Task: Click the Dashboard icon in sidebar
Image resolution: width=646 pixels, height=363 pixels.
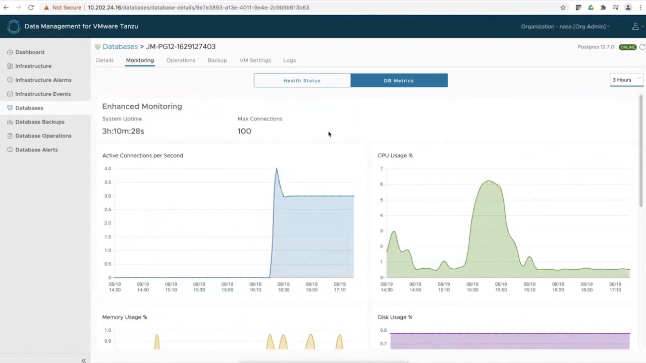Action: [x=10, y=52]
